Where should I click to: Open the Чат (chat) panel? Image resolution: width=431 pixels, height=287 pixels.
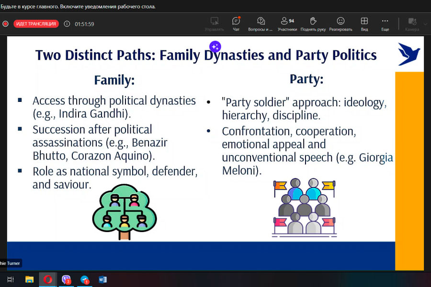click(236, 23)
